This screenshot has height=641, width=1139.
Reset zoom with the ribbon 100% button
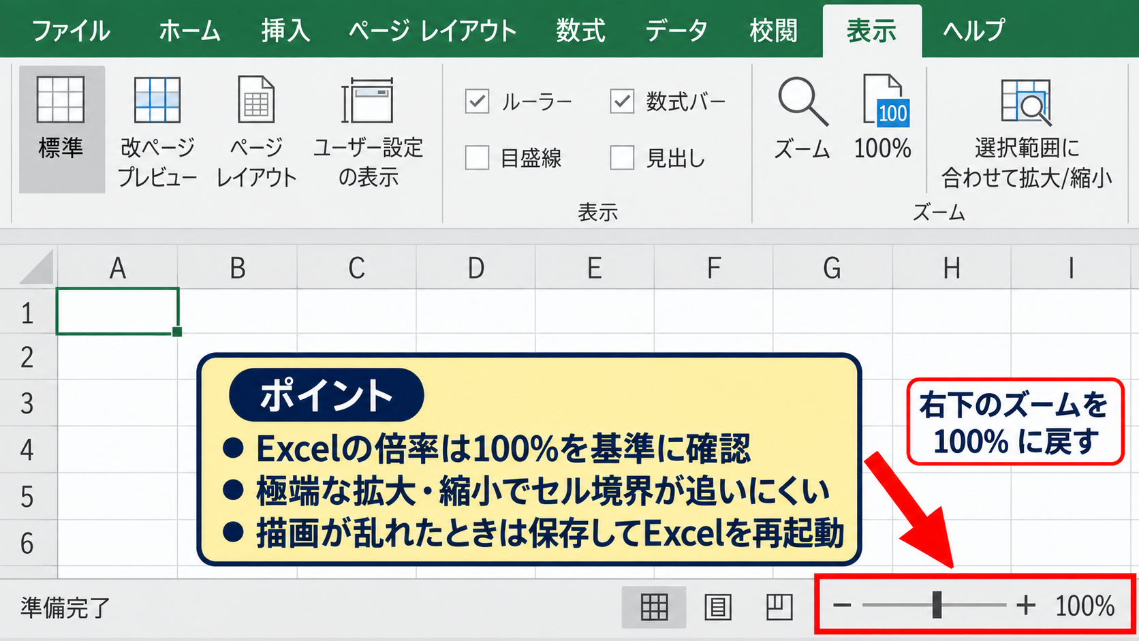(x=883, y=118)
